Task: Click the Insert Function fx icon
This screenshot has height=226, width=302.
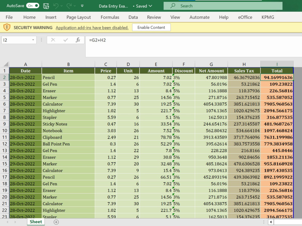Action: click(78, 40)
